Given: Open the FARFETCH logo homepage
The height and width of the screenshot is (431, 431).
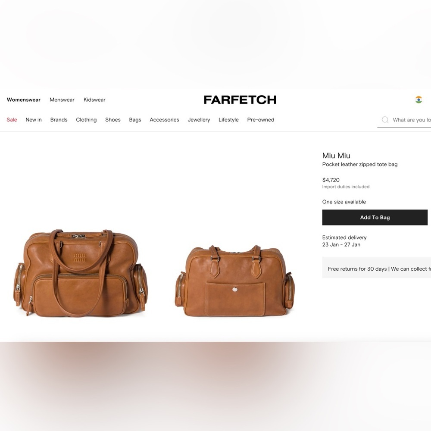Looking at the screenshot, I should pyautogui.click(x=240, y=100).
